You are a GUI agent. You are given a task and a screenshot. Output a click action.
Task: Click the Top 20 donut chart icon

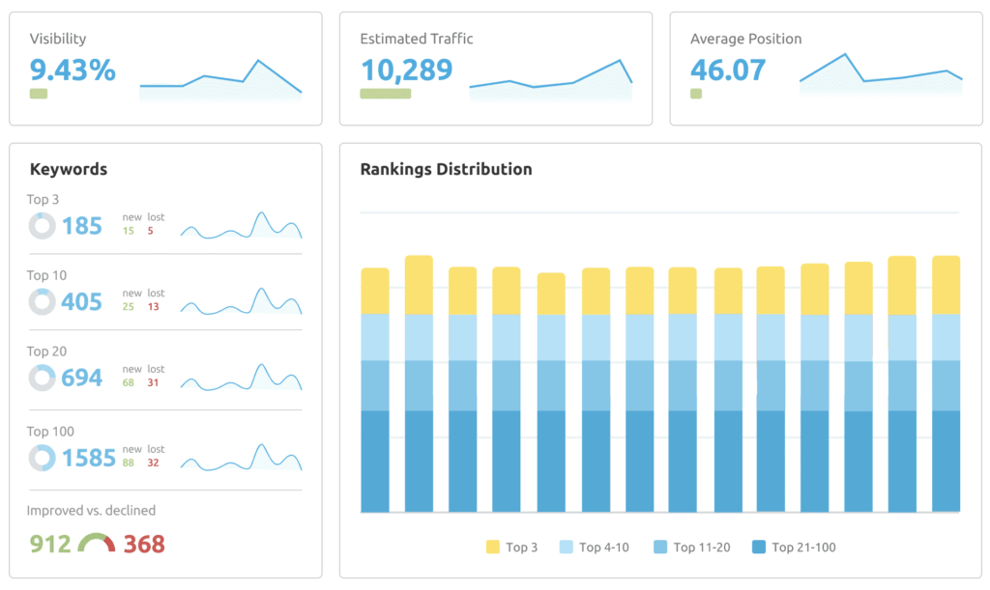click(42, 378)
